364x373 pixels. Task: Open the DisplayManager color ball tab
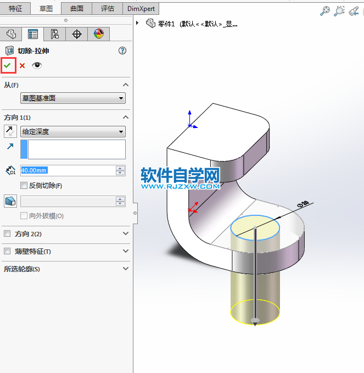[x=99, y=34]
